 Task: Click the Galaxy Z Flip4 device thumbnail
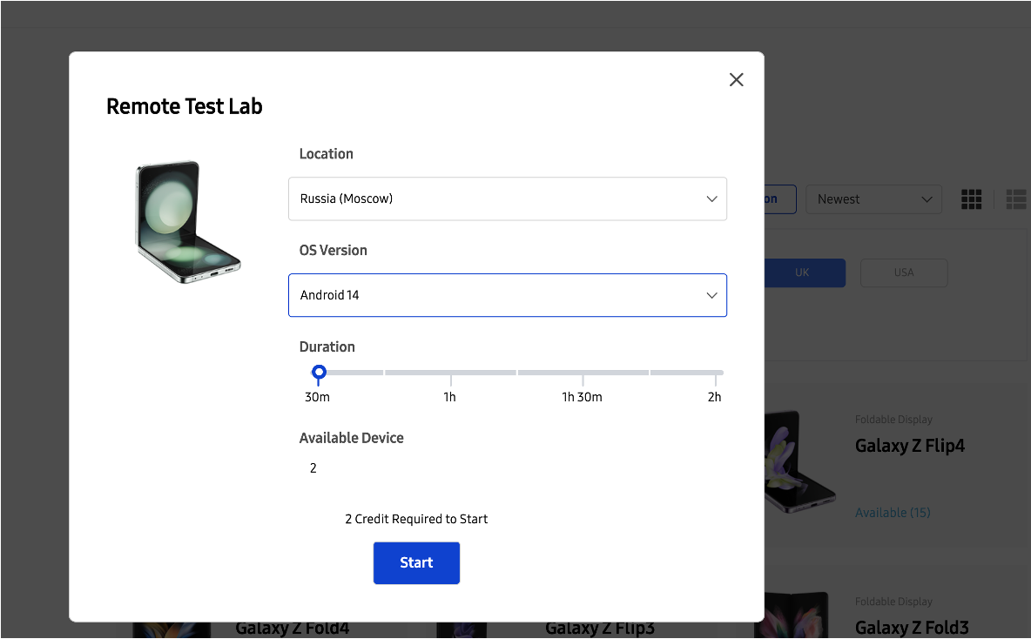pyautogui.click(x=800, y=462)
